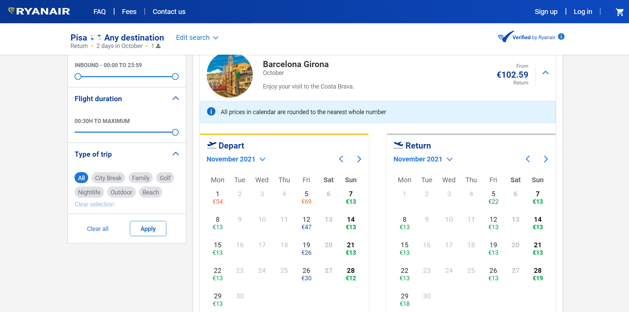Go to previous month in Return calendar
629x312 pixels.
528,159
